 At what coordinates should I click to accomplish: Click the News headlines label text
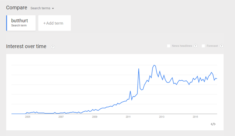coord(182,46)
